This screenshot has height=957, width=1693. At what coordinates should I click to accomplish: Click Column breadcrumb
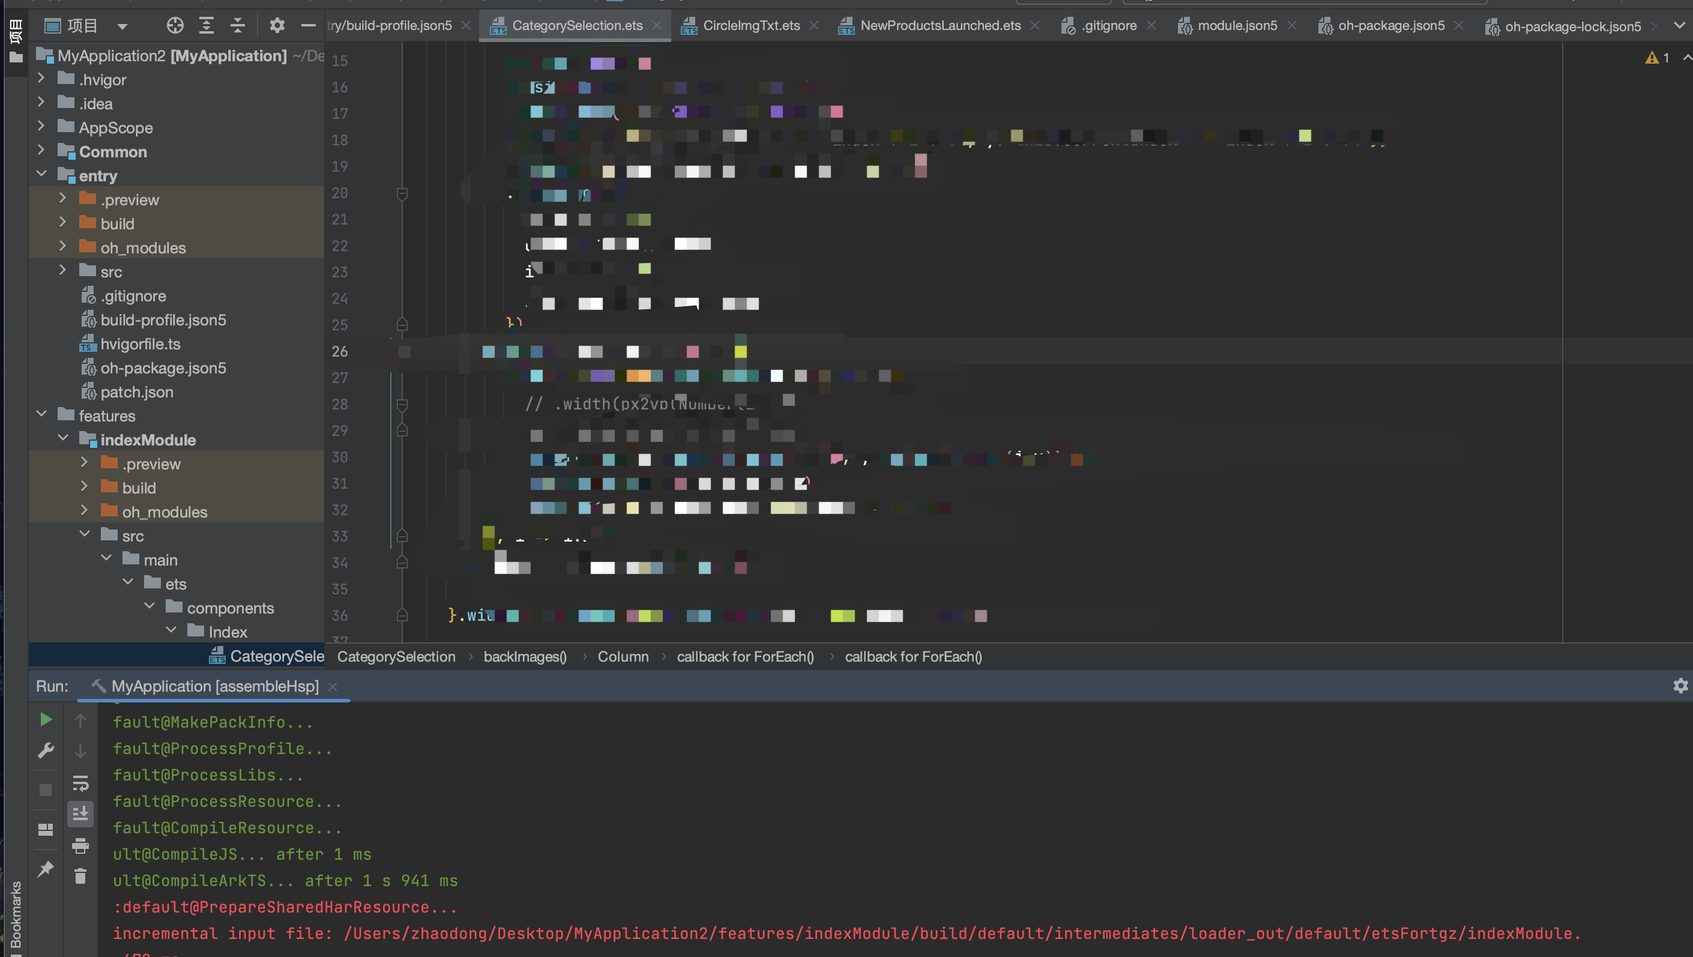[623, 657]
